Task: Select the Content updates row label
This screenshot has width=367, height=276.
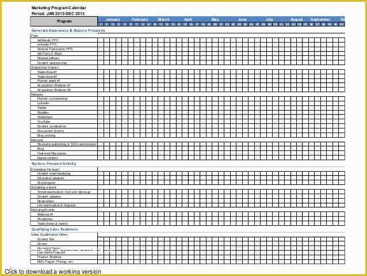Action: coord(49,196)
